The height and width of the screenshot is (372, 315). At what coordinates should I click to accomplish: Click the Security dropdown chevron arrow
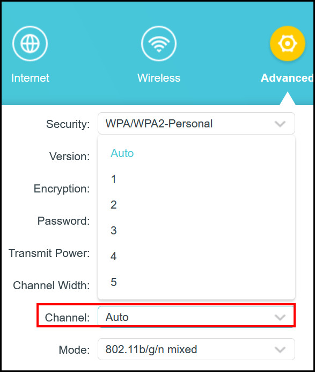tap(280, 124)
